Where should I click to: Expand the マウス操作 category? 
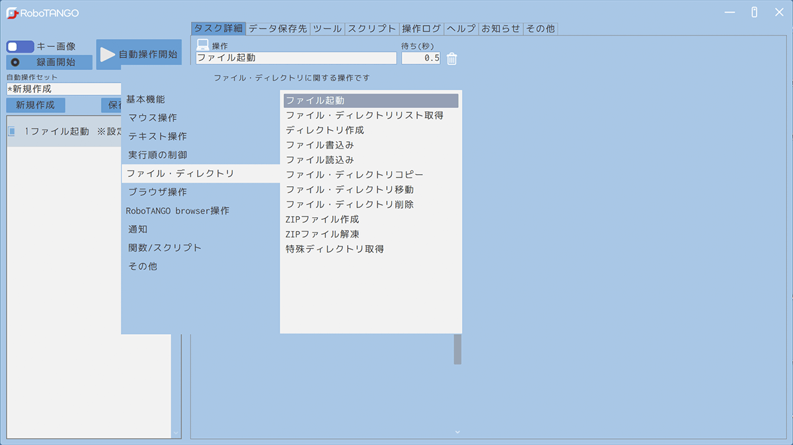click(153, 118)
